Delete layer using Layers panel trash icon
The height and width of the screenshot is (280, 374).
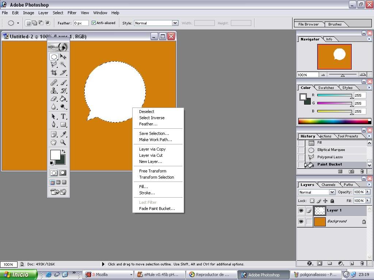[x=362, y=263]
